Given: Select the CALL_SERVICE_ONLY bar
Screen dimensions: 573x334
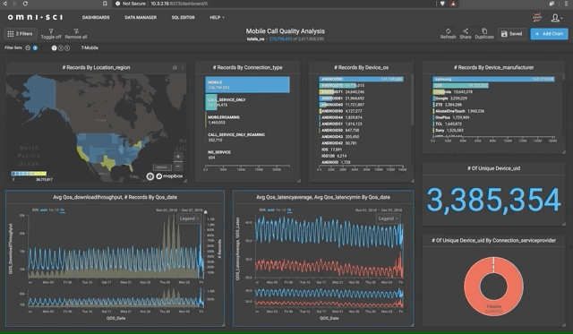Looking at the screenshot, I should pos(211,102).
